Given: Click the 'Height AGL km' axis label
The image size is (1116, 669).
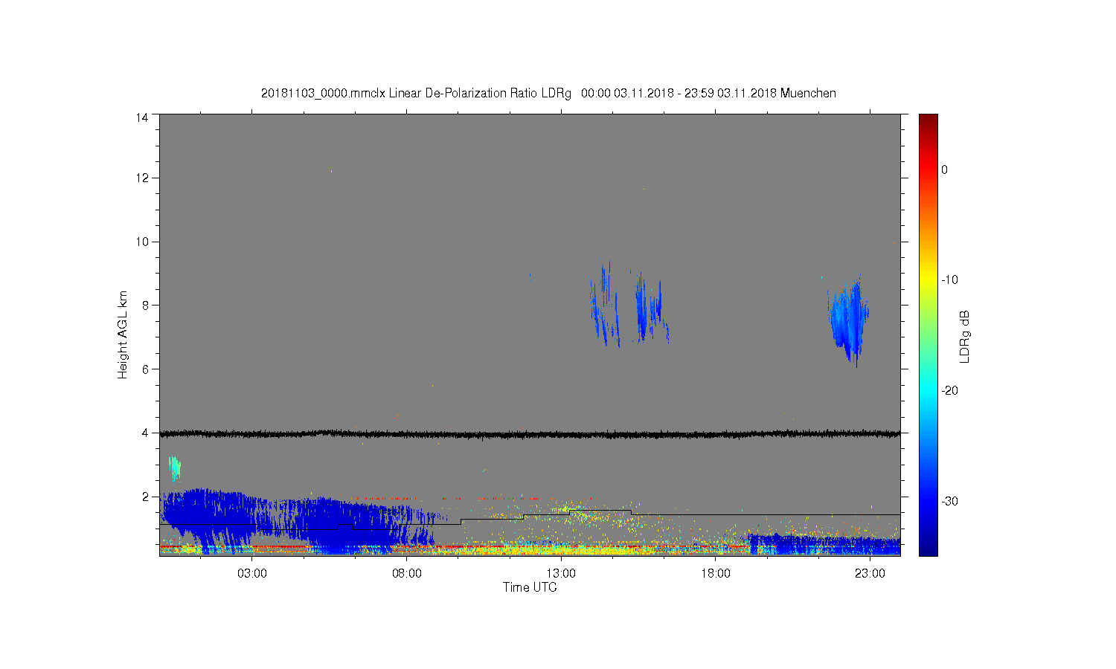Looking at the screenshot, I should [x=123, y=334].
